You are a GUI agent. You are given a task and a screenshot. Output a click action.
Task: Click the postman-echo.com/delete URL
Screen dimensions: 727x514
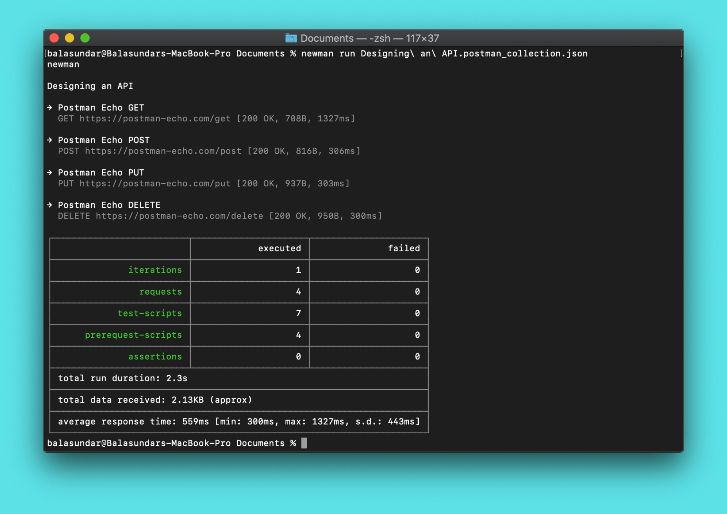(x=179, y=216)
